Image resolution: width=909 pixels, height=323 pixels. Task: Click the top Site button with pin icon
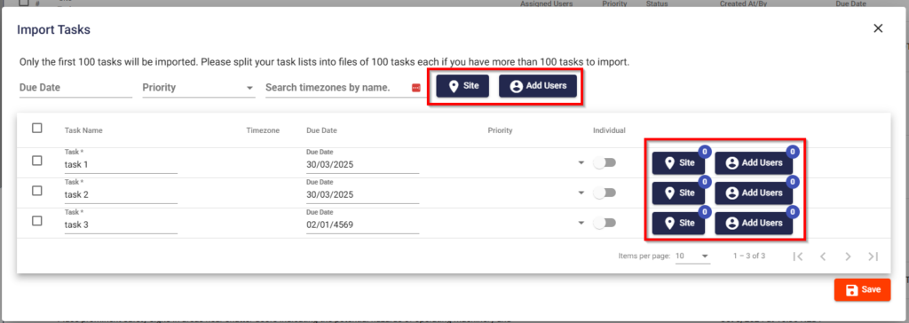click(x=462, y=86)
